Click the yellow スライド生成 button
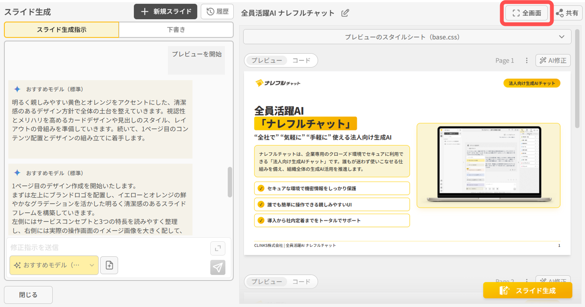 tap(528, 291)
